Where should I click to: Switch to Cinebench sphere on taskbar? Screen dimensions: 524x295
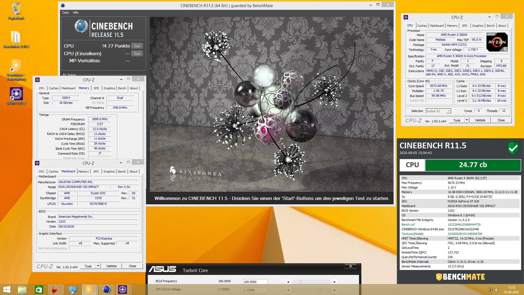[106, 290]
